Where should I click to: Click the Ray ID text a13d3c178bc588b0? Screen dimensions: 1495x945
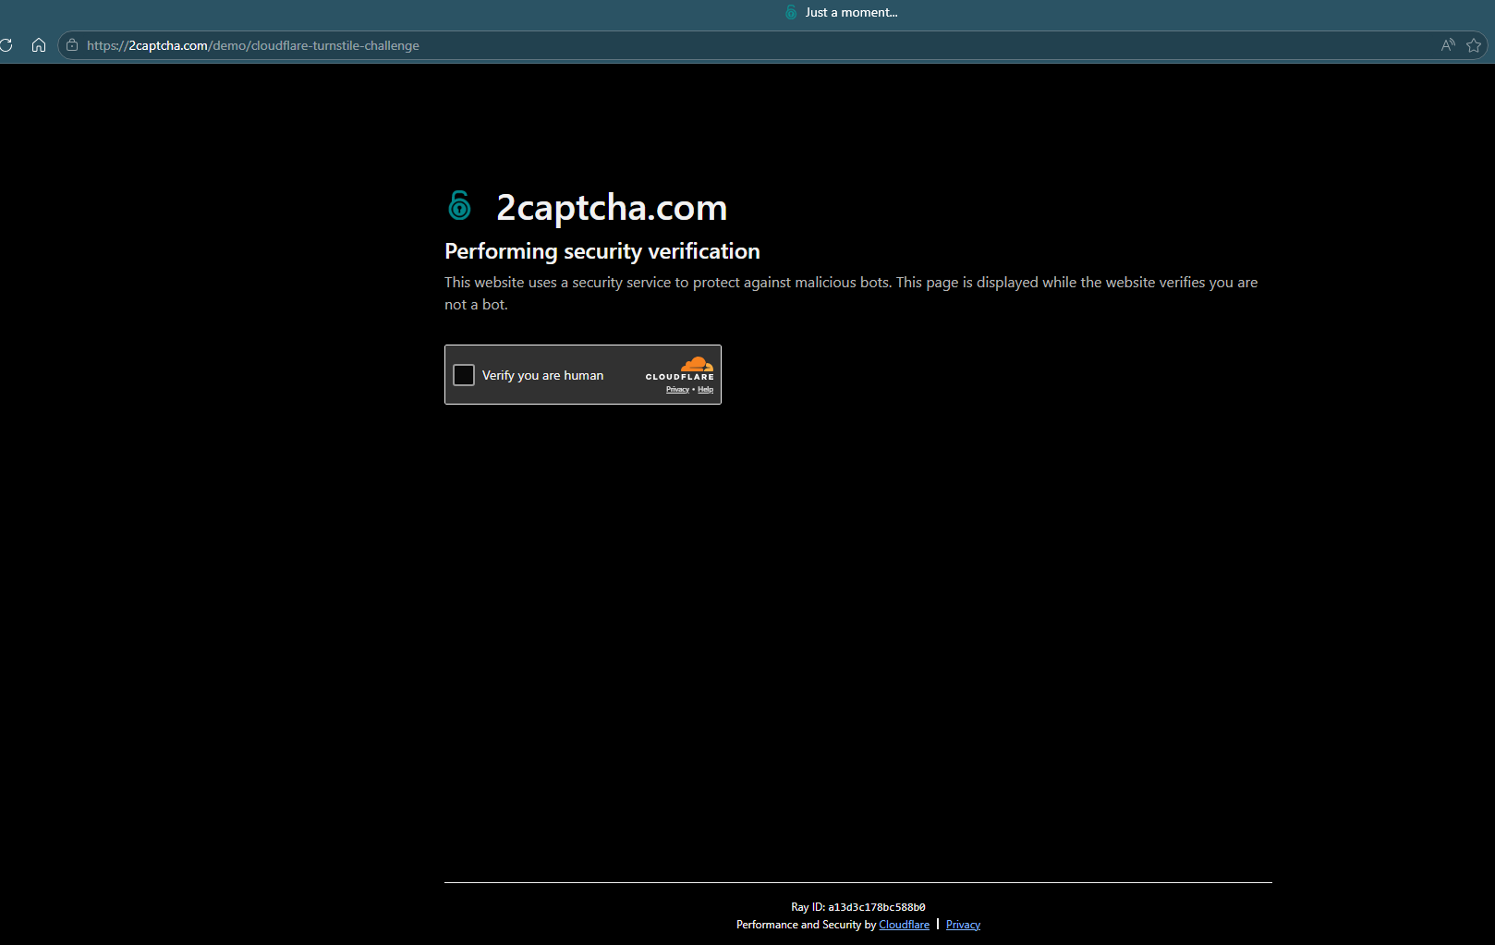pos(877,907)
